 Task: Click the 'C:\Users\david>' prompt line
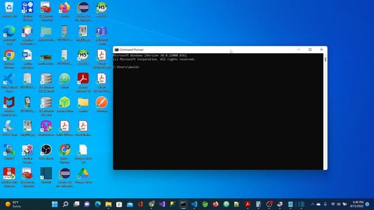tap(126, 67)
